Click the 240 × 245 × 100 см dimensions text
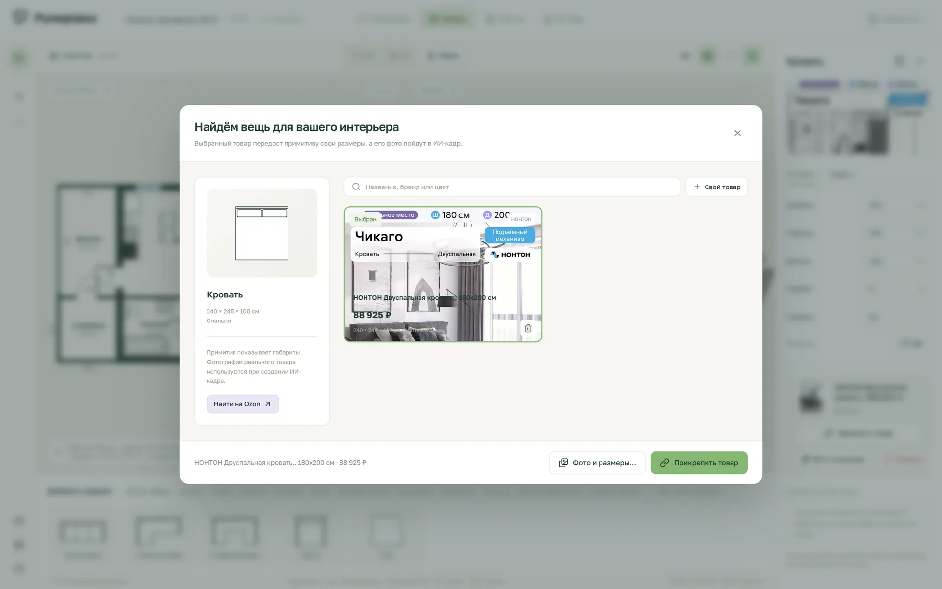Viewport: 942px width, 589px height. point(233,311)
